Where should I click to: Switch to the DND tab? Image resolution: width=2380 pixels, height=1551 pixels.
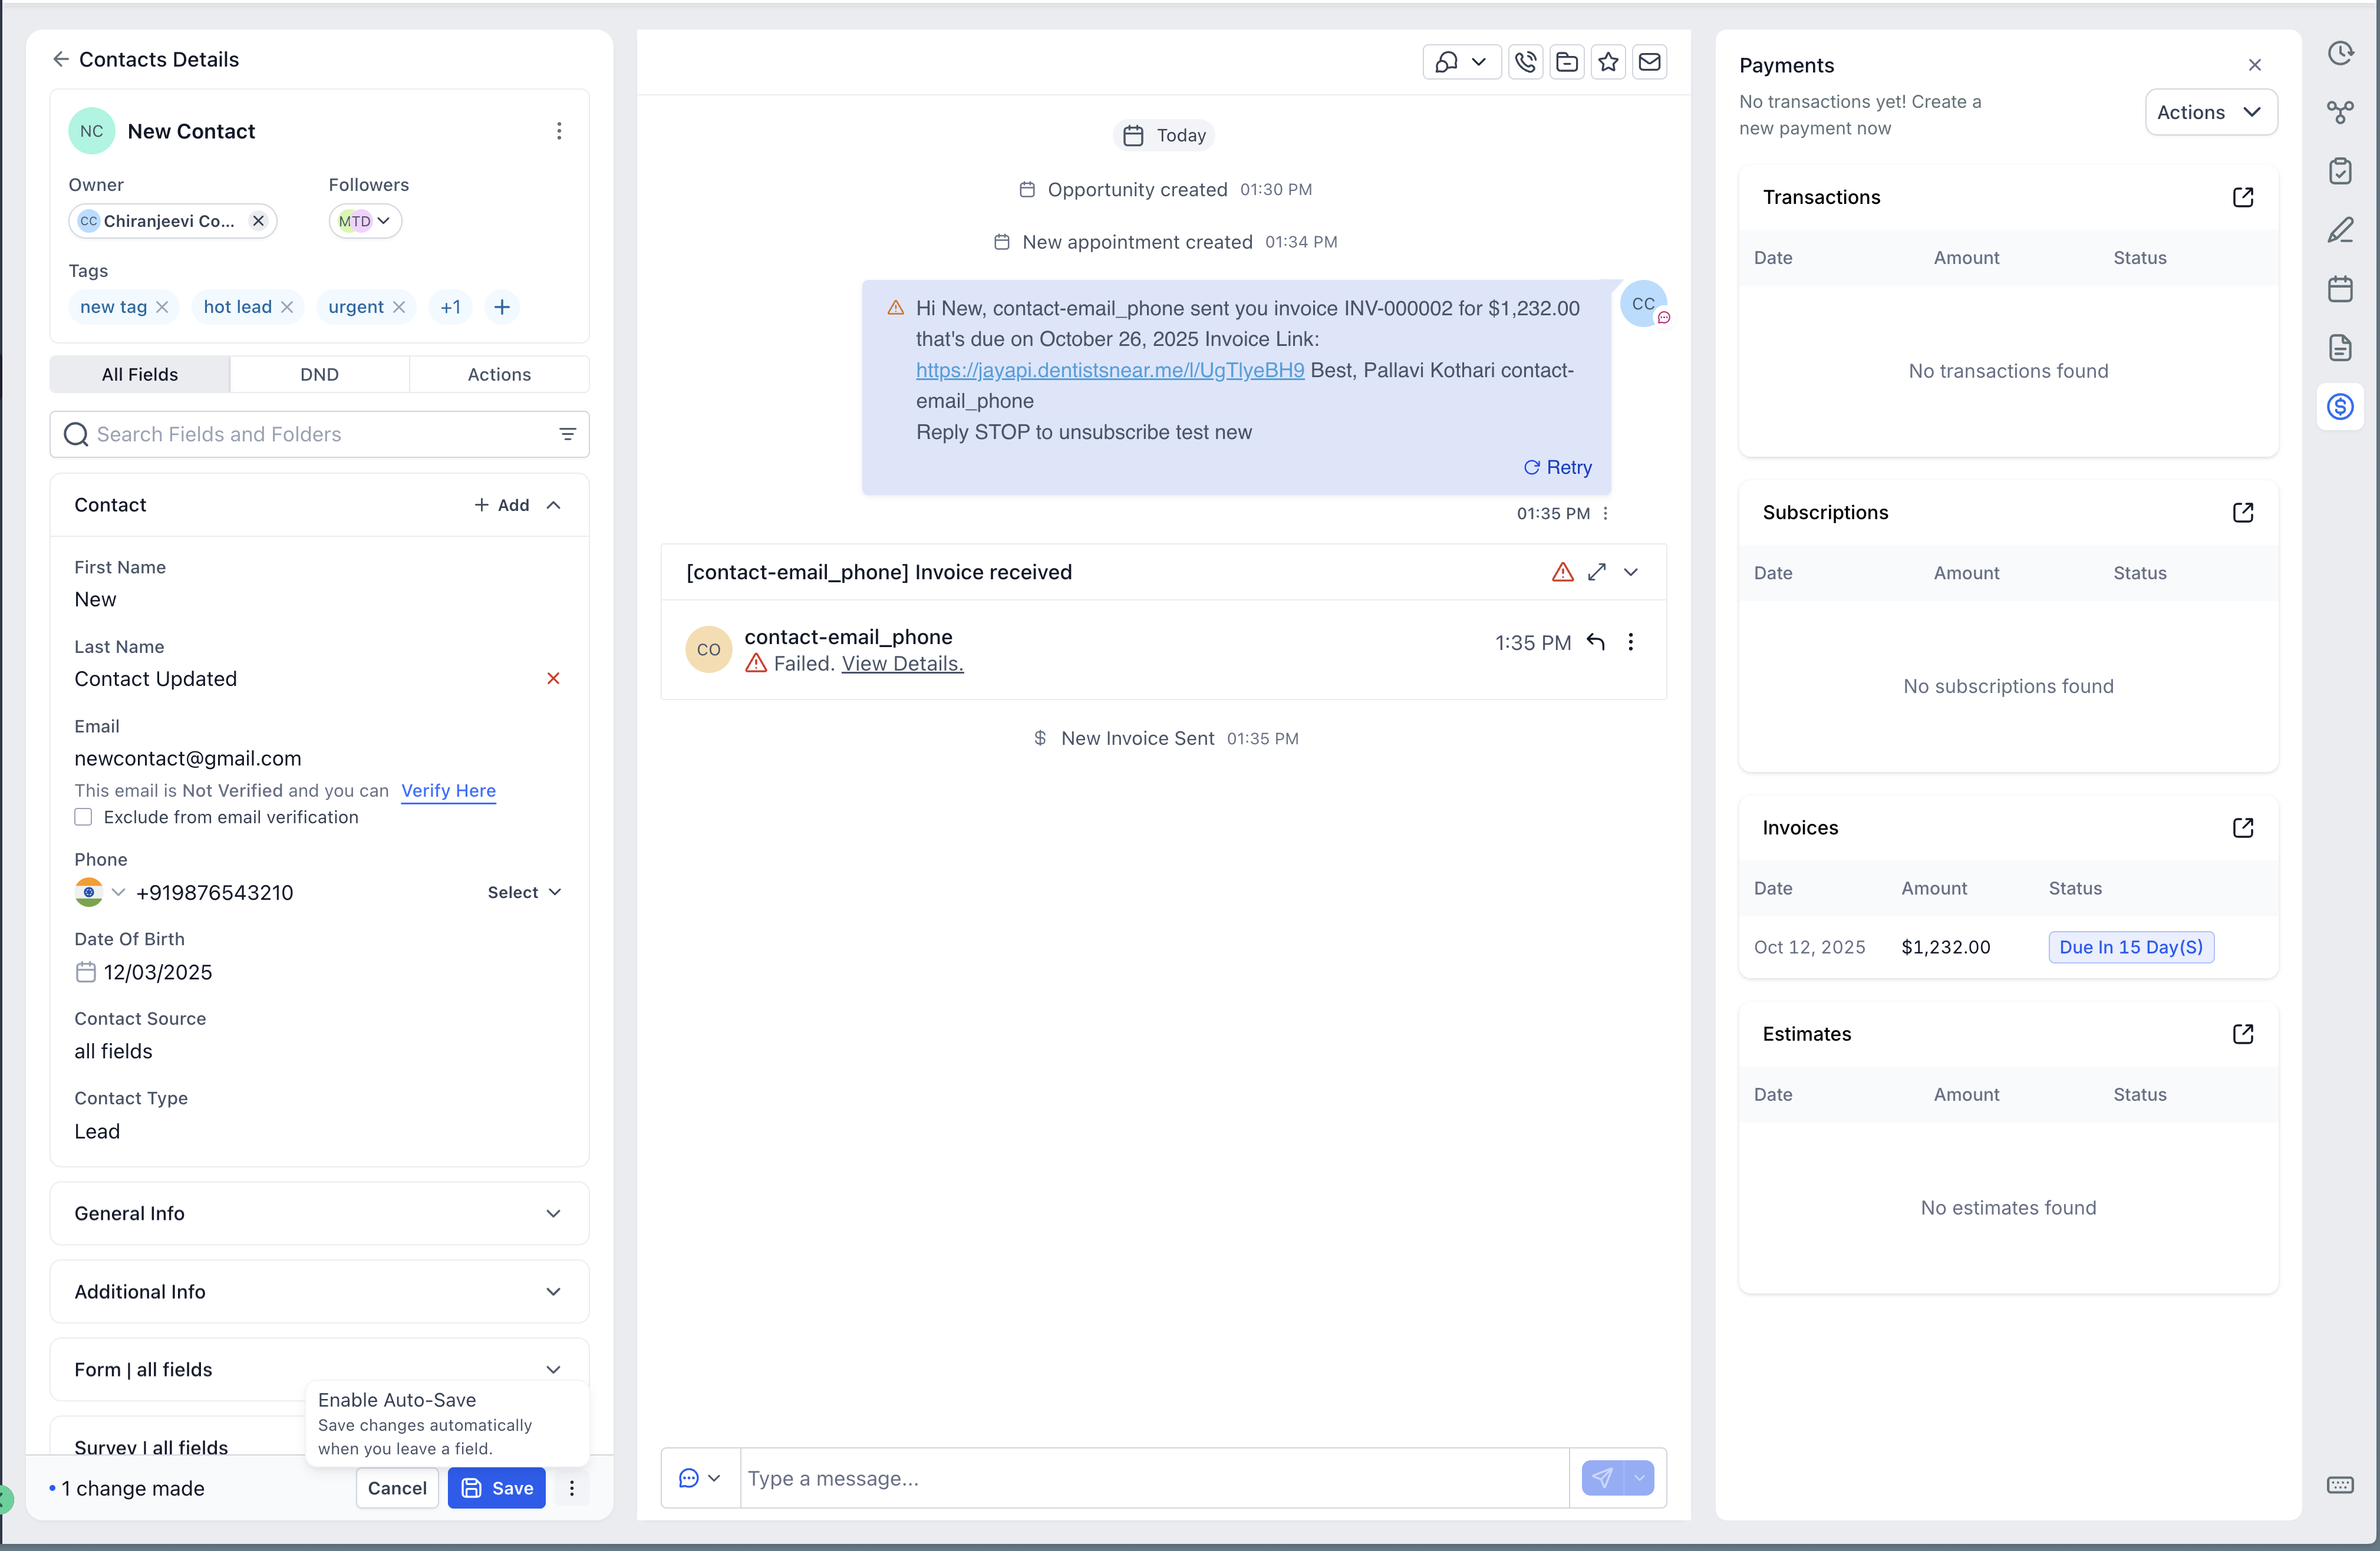pyautogui.click(x=319, y=374)
